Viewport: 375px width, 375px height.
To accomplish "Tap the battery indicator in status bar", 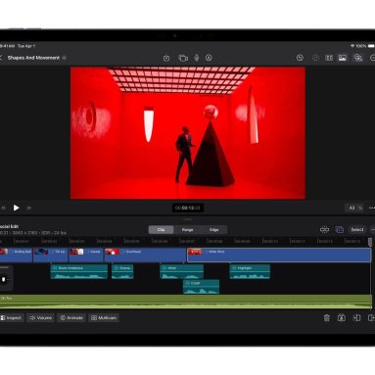I will click(x=371, y=46).
